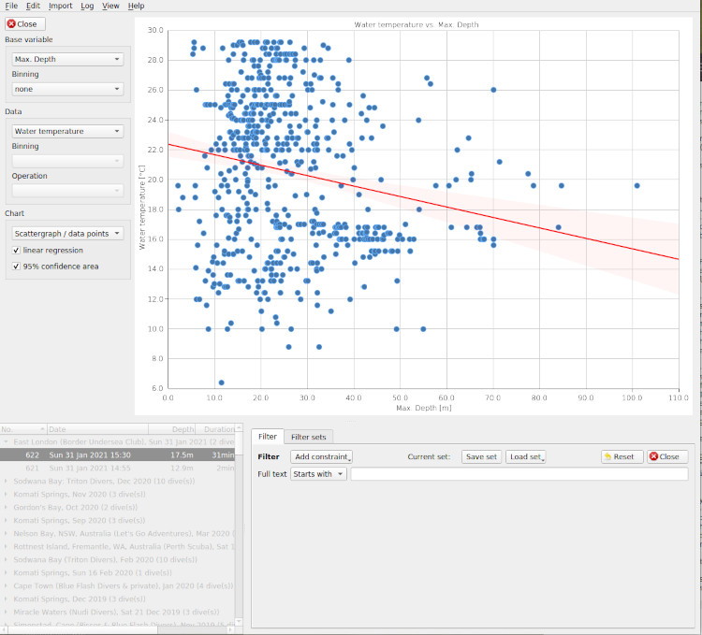Screen dimensions: 702x635
Task: Open the Log menu
Action: tap(87, 6)
